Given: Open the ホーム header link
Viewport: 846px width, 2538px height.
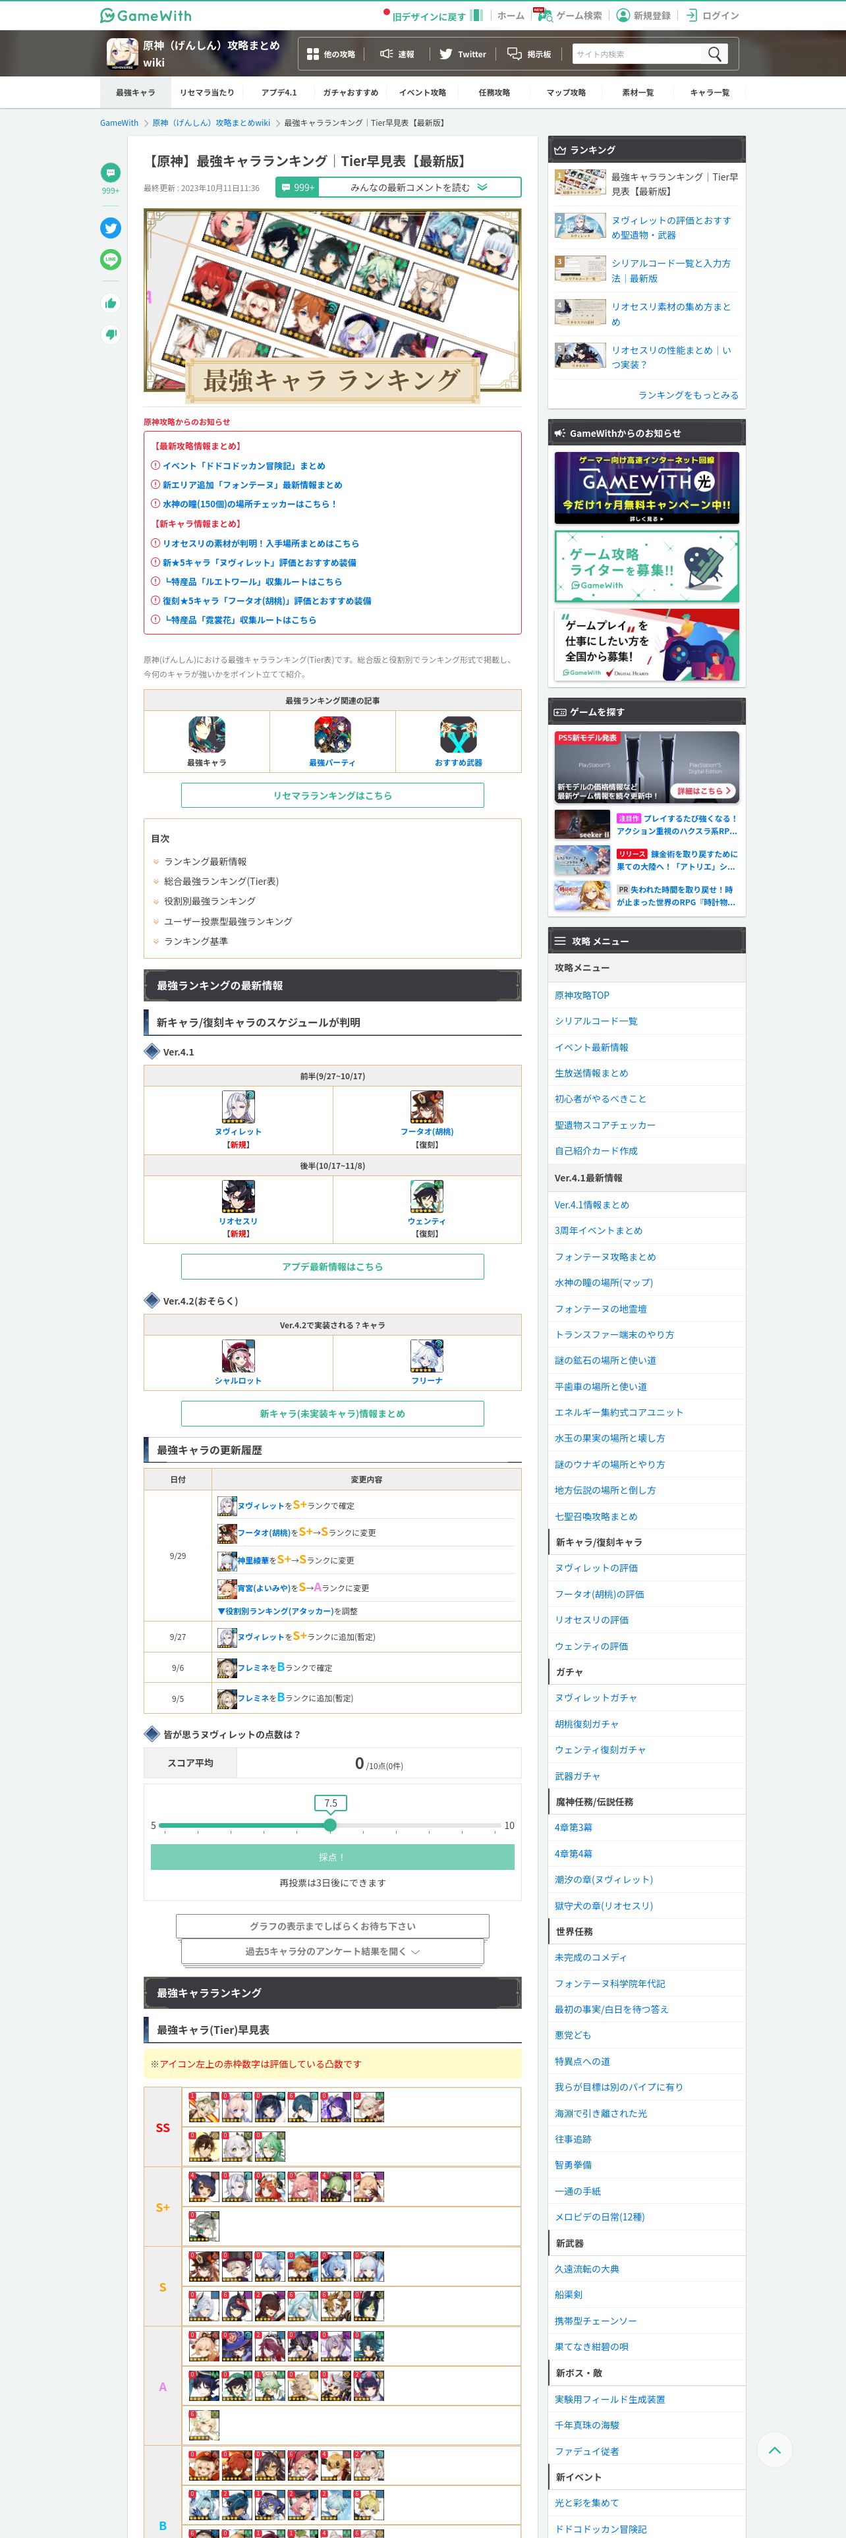Looking at the screenshot, I should [510, 14].
